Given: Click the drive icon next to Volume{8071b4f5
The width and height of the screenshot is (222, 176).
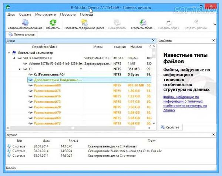Looking at the screenshot, I should [25, 63].
